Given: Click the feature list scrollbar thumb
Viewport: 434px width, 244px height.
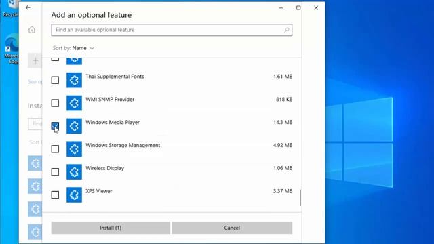Looking at the screenshot, I should pyautogui.click(x=300, y=197).
